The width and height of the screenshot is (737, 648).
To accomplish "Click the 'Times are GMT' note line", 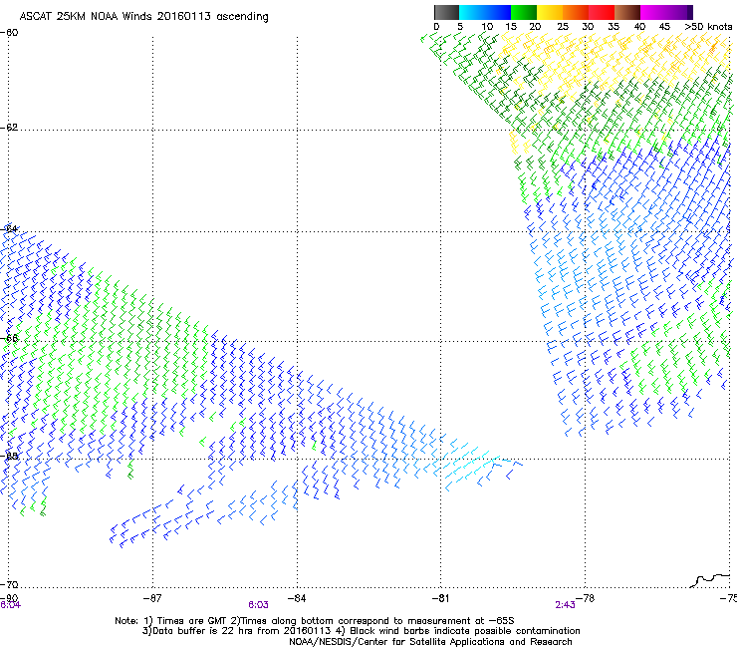I will (315, 621).
